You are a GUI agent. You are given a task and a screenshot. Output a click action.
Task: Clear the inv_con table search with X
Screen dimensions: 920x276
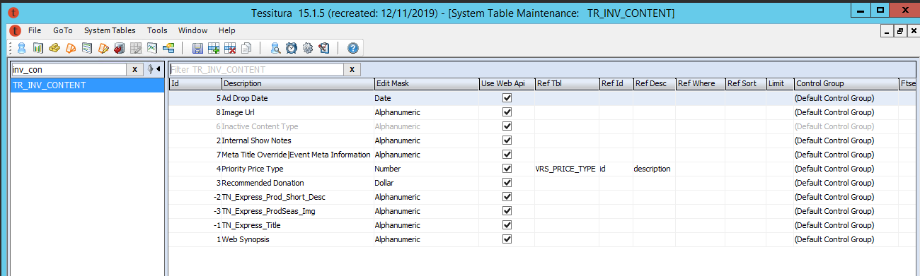[x=134, y=69]
